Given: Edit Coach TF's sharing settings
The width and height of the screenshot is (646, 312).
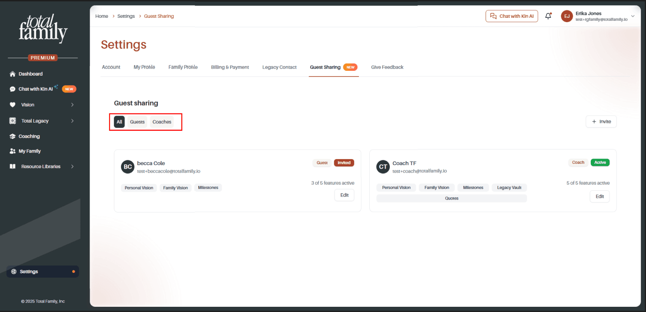Looking at the screenshot, I should point(600,196).
